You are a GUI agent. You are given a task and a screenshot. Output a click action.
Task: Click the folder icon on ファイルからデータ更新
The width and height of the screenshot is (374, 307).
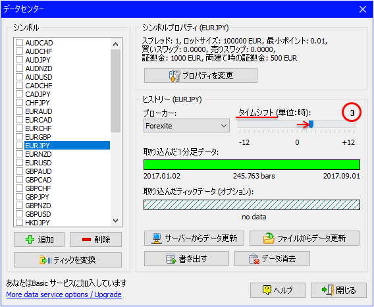[269, 238]
